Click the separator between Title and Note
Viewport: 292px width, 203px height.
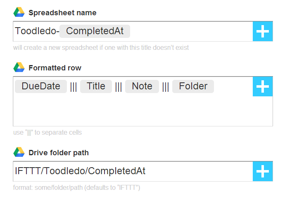click(119, 87)
